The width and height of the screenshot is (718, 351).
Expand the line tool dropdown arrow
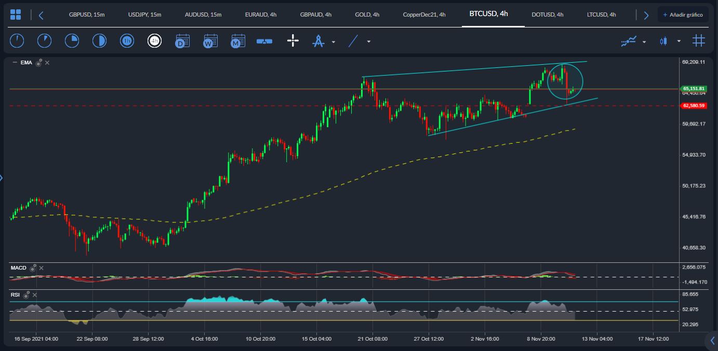coord(369,41)
